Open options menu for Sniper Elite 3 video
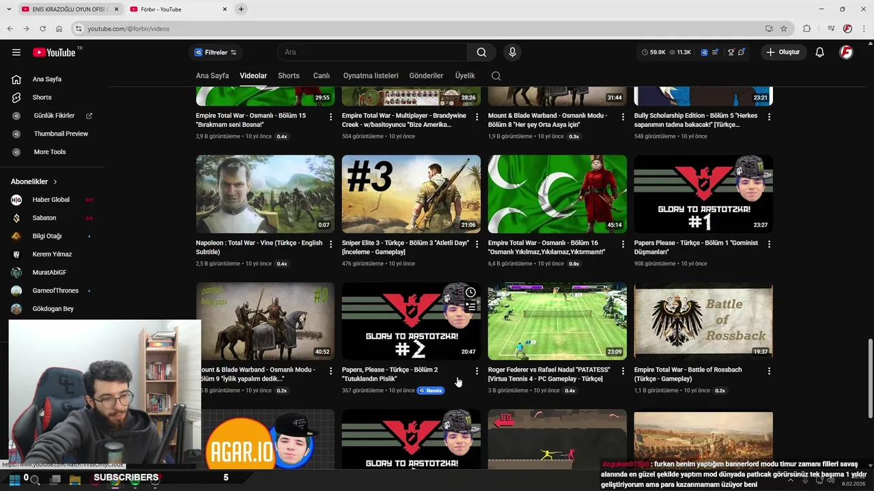 pos(477,243)
